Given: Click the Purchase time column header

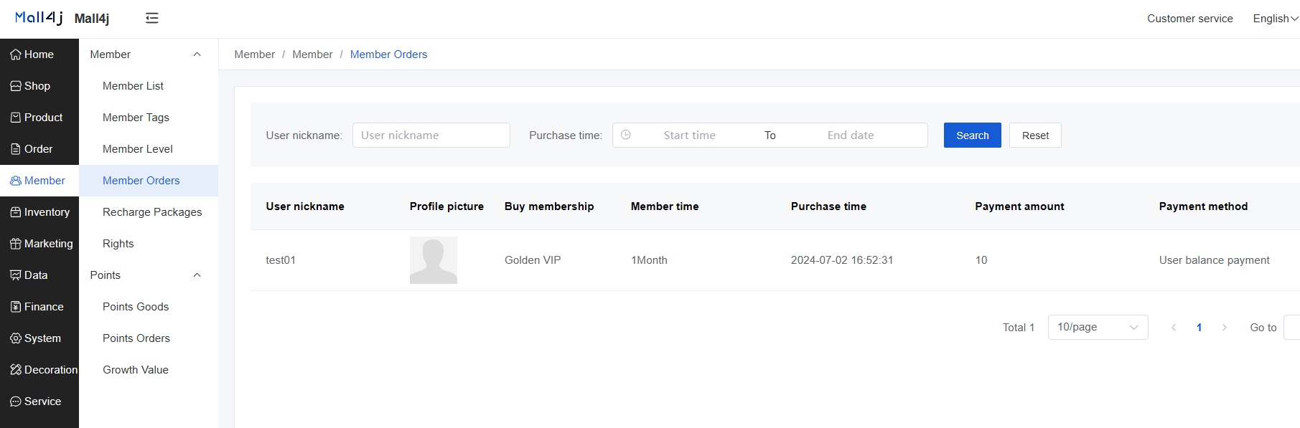Looking at the screenshot, I should coord(828,206).
